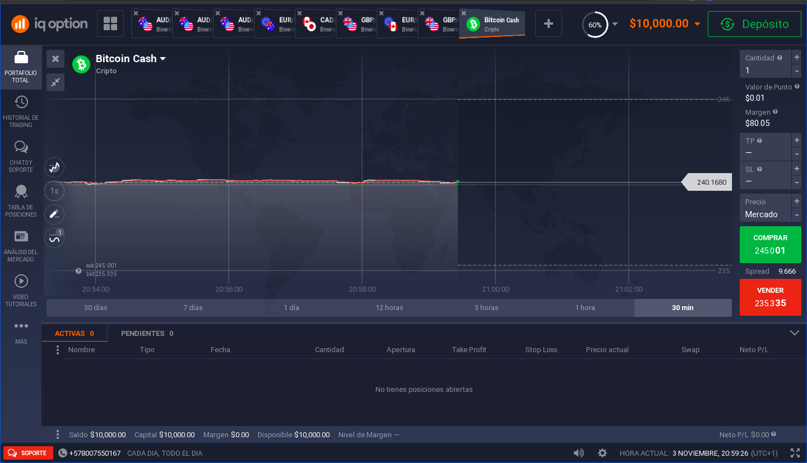Toggle fullscreen mode in the bottom corner
Viewport: 807px width, 463px height.
point(795,453)
